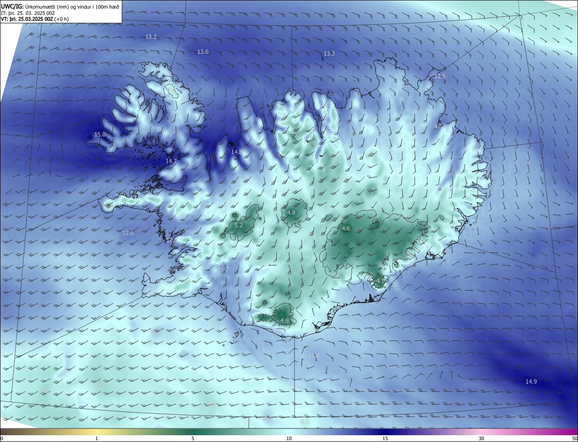Click the 12.6 value label
This screenshot has height=442, width=578.
tap(128, 233)
